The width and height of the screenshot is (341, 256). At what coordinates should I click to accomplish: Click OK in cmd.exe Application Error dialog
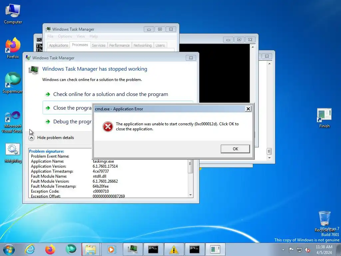point(235,149)
